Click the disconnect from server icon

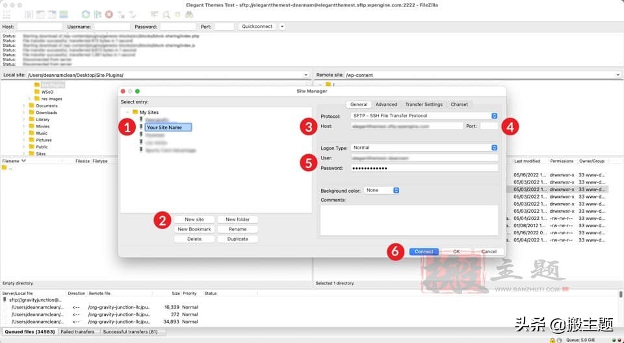[x=120, y=14]
